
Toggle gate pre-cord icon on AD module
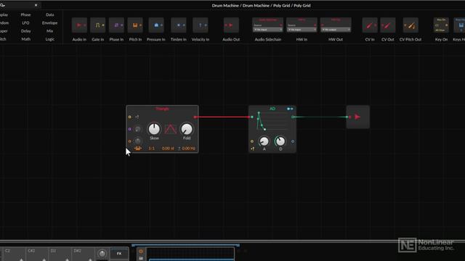253,149
